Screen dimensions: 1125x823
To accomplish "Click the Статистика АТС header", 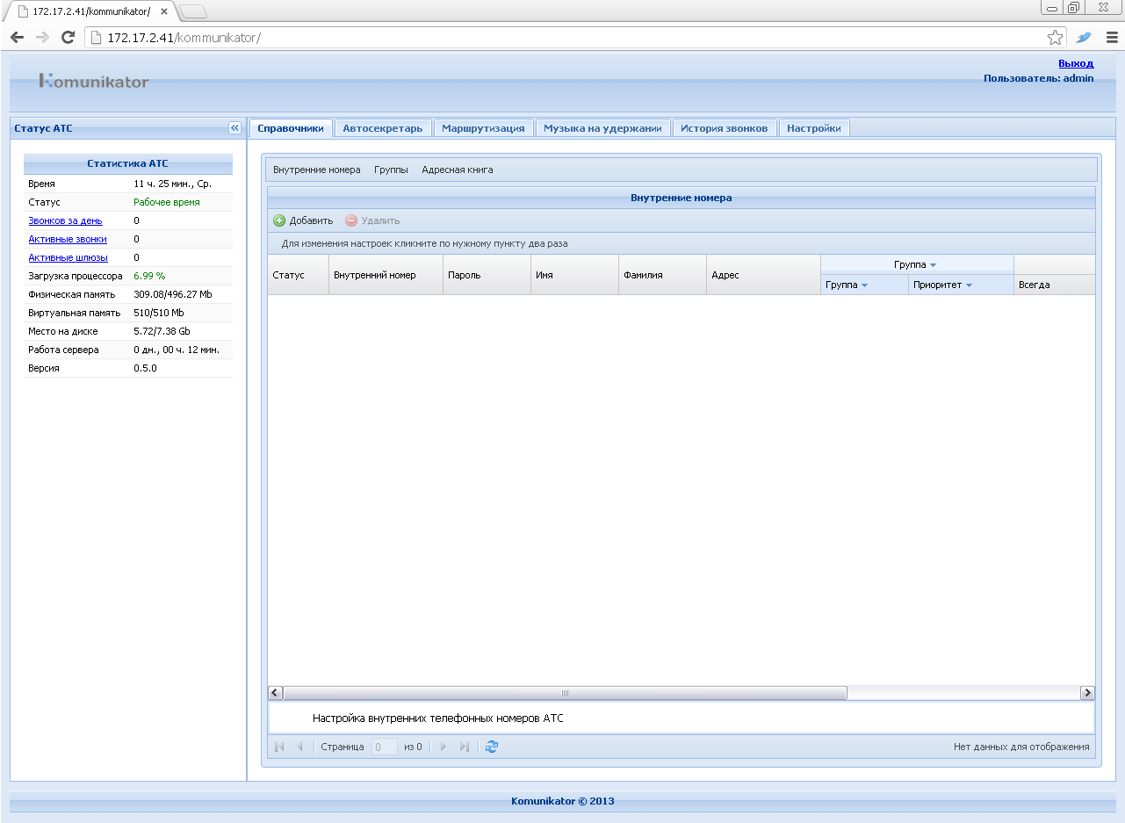I will (x=127, y=163).
